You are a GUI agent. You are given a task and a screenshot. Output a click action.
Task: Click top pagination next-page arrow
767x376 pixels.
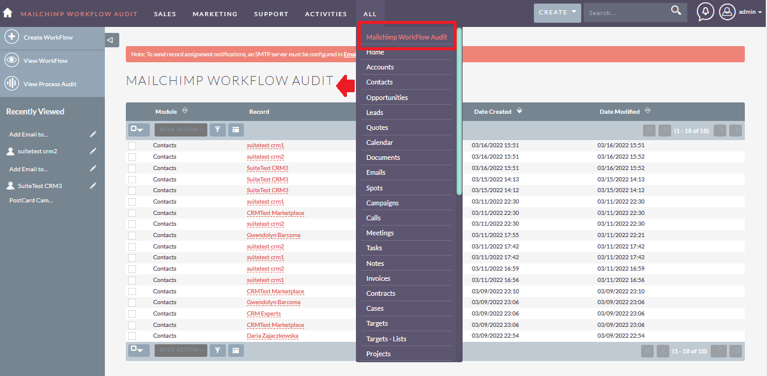coord(720,130)
